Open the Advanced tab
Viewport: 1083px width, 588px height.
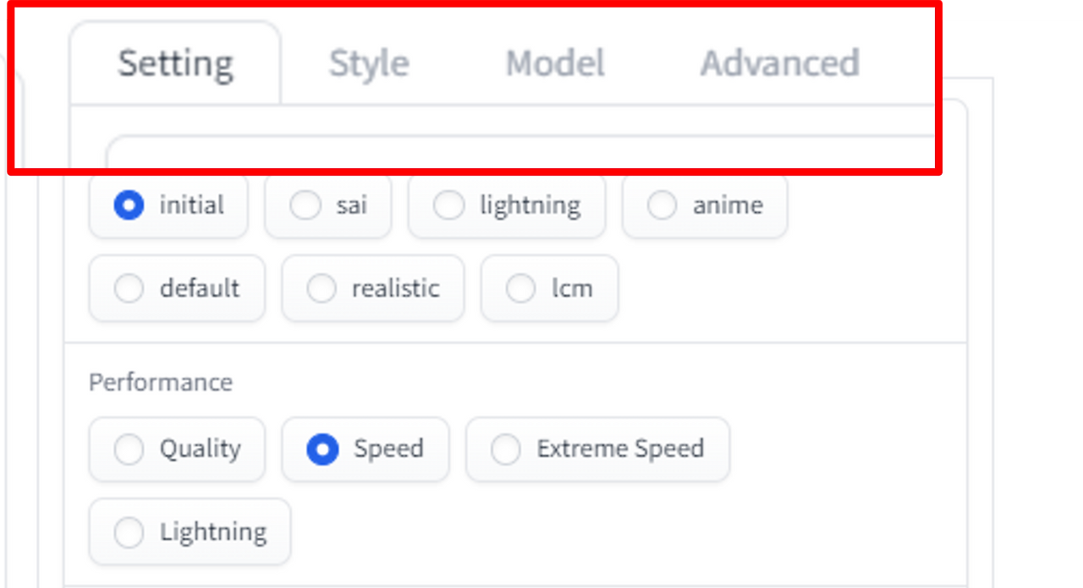779,63
